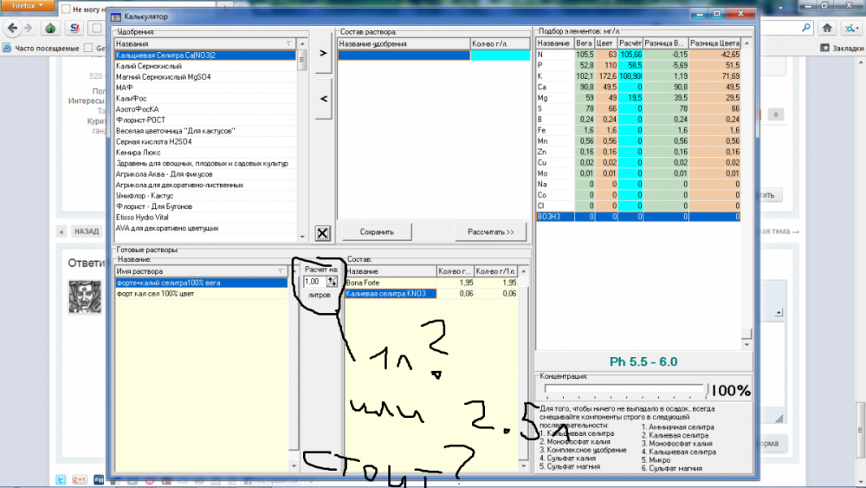Screen dimensions: 866x488
Task: Select the Mg row in the elements table
Action: click(x=638, y=98)
